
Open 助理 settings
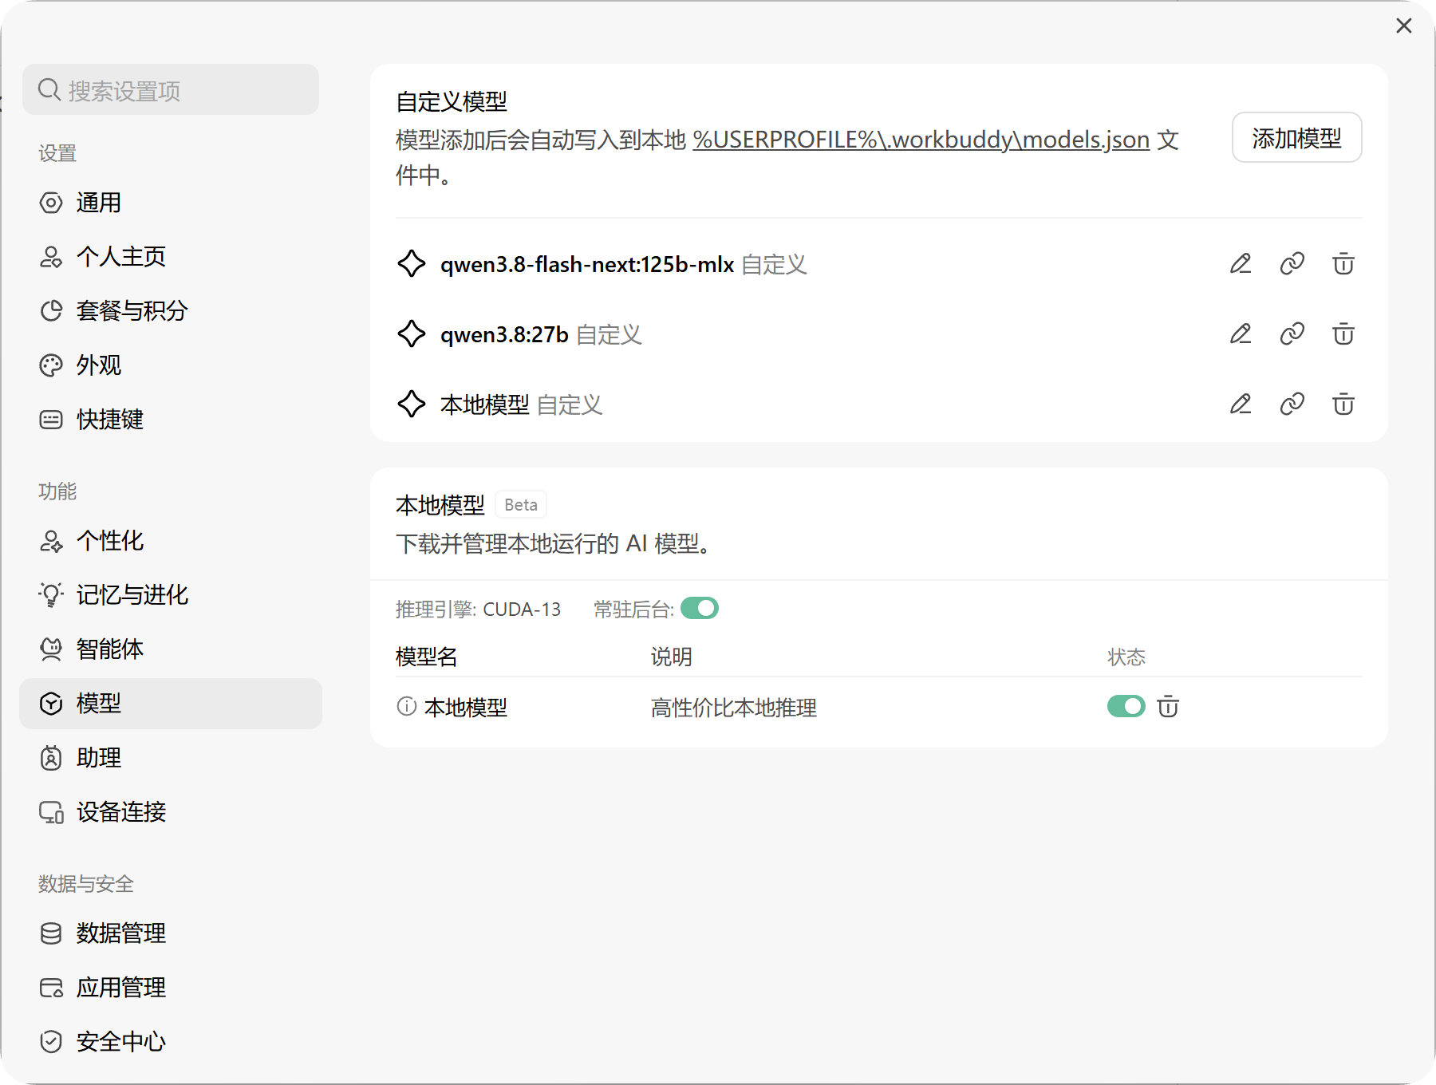171,758
